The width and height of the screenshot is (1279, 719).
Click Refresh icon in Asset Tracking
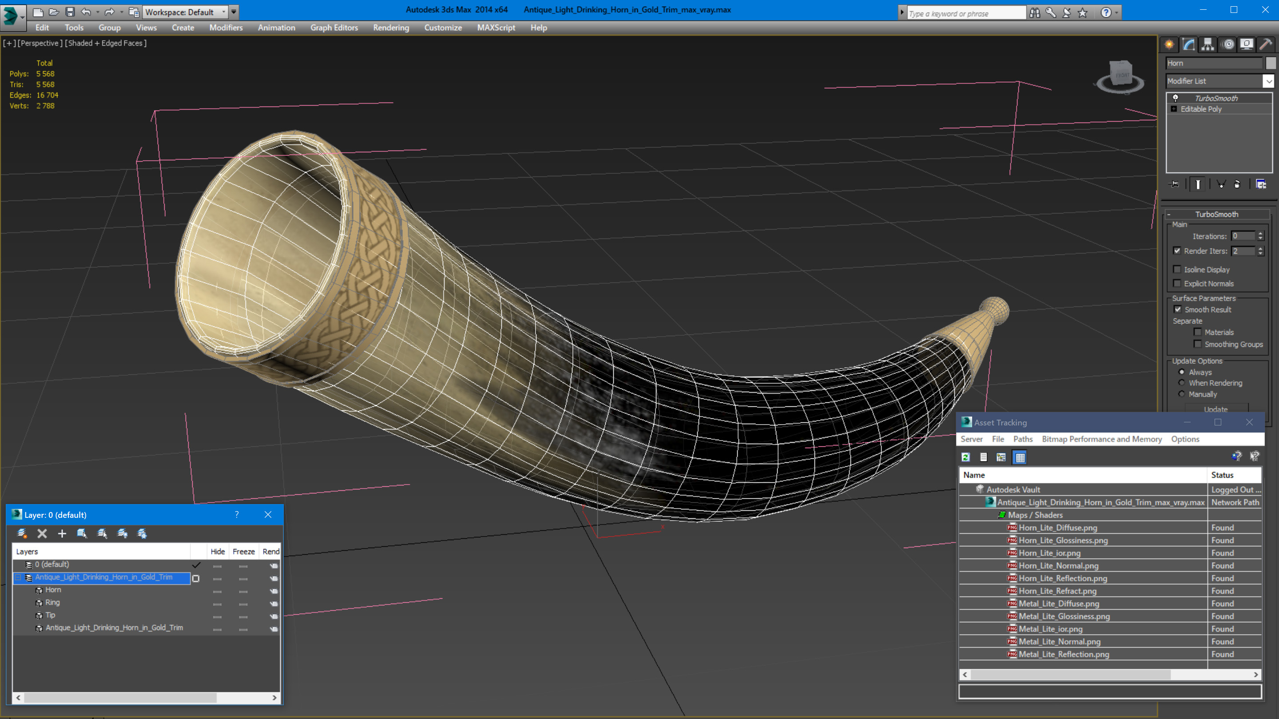(966, 457)
